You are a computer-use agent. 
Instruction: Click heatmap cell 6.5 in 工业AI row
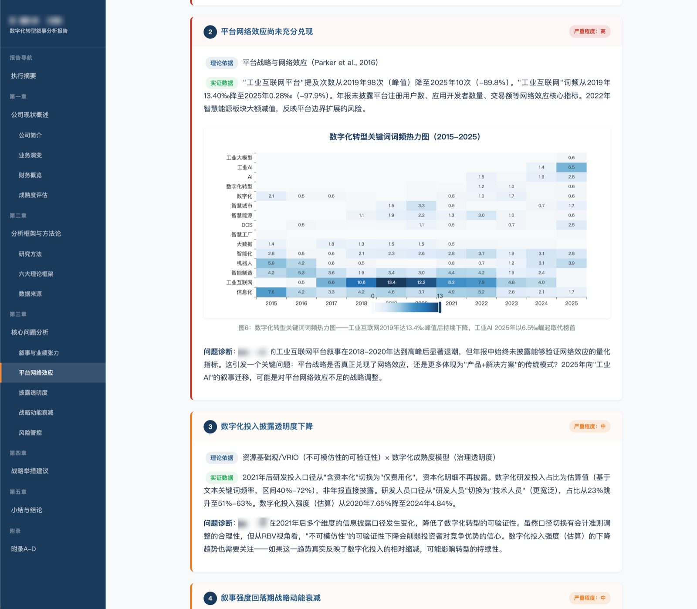[571, 167]
